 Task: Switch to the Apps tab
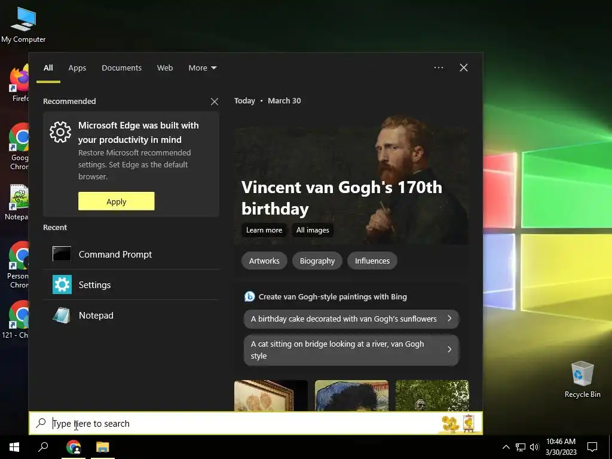tap(77, 68)
